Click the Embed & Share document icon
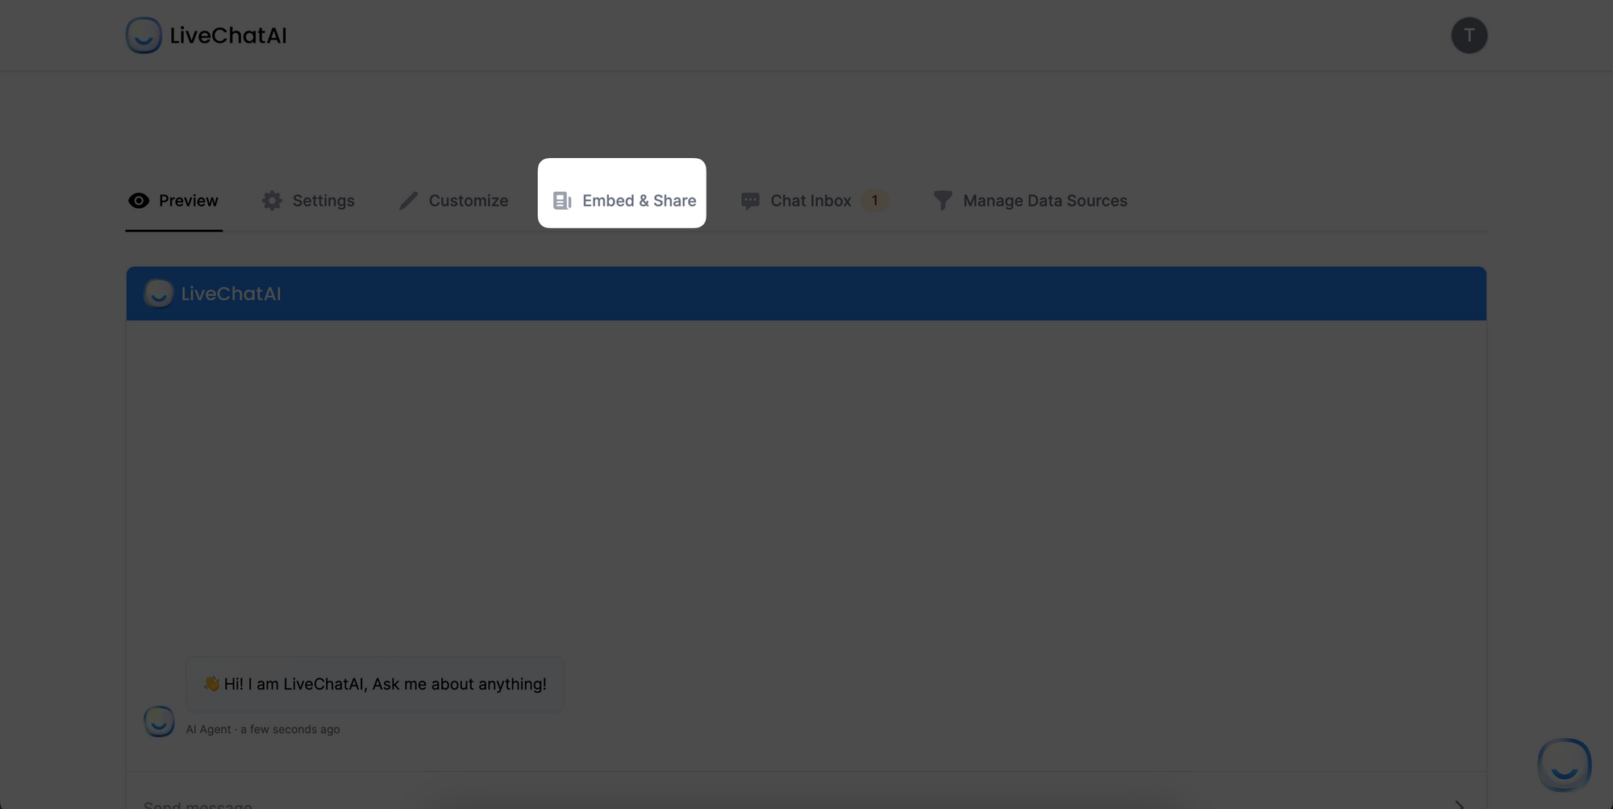Image resolution: width=1613 pixels, height=809 pixels. pos(562,201)
